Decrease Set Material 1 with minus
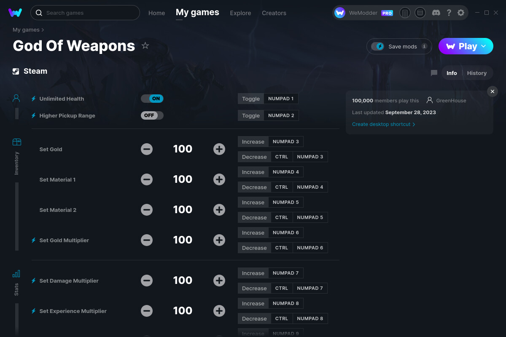 pos(147,179)
